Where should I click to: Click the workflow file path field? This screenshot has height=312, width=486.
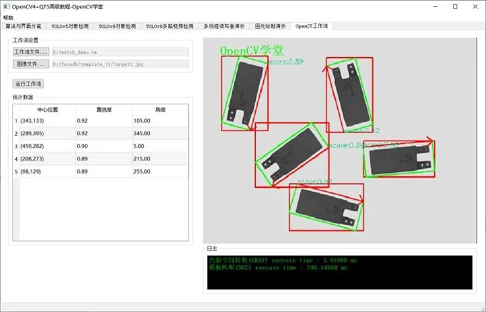(120, 52)
